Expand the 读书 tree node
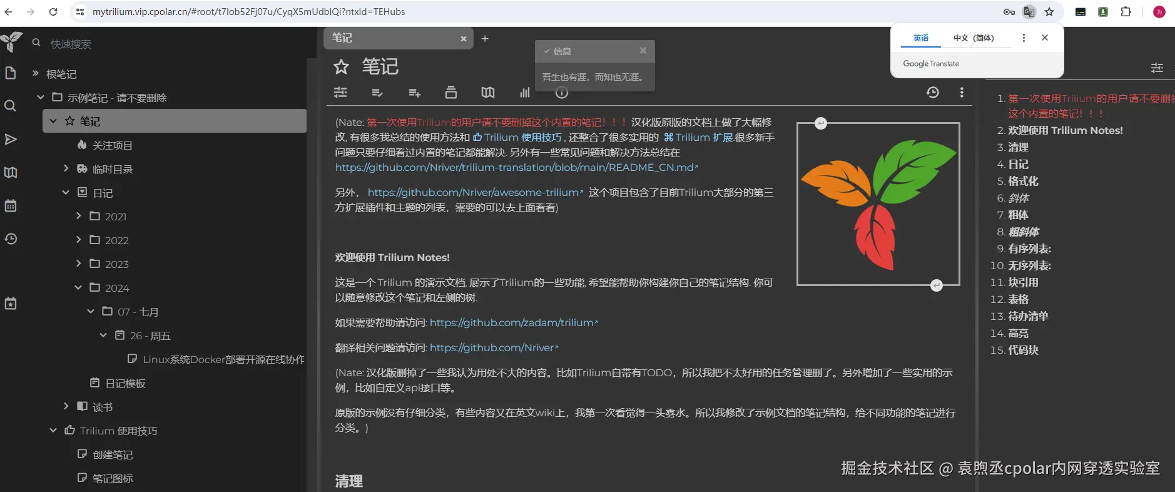 [x=66, y=406]
